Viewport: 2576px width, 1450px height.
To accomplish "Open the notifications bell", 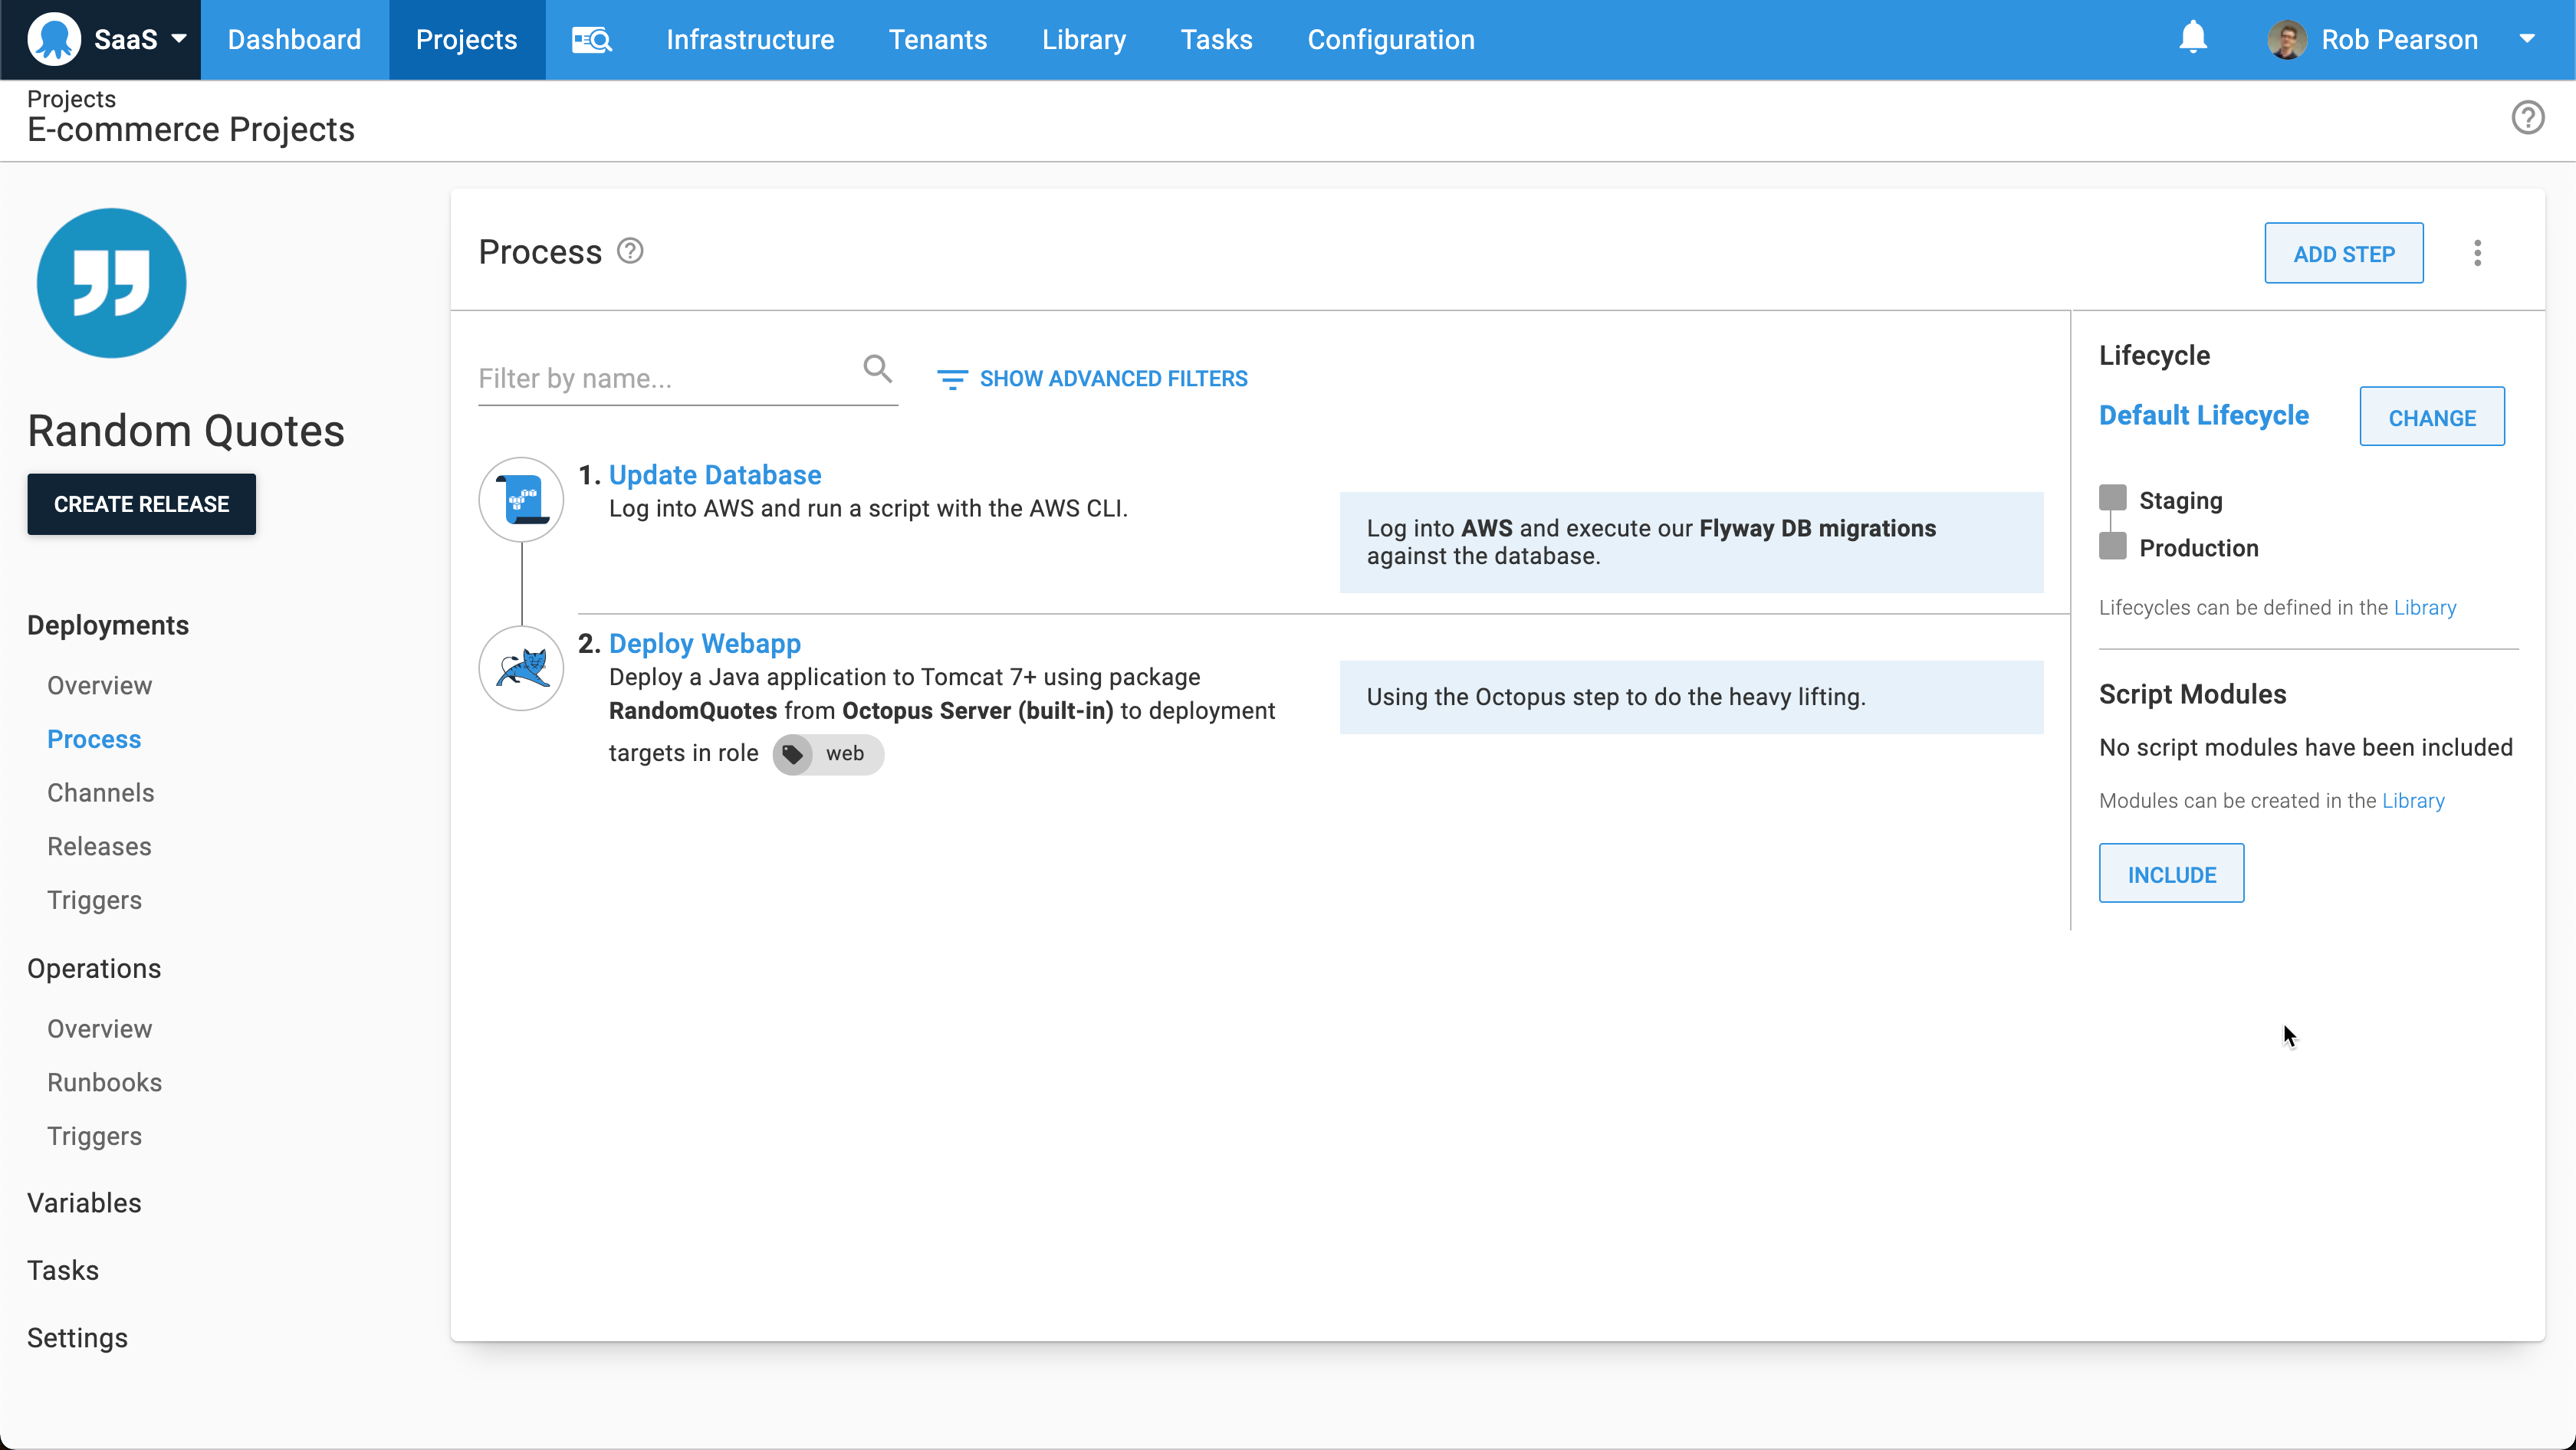I will click(x=2192, y=39).
